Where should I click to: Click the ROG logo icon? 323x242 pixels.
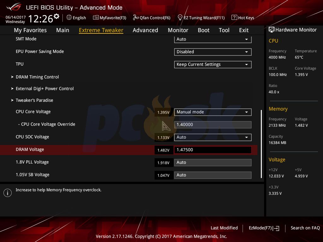(x=14, y=7)
